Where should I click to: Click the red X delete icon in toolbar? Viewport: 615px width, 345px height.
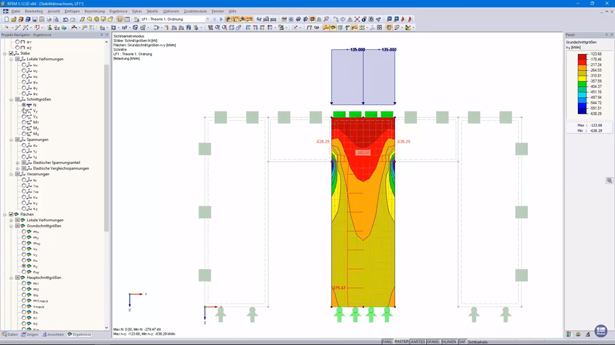[x=357, y=19]
